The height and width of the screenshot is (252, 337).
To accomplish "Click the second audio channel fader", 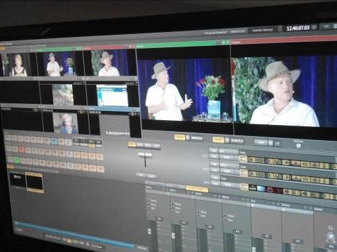I will (x=173, y=236).
